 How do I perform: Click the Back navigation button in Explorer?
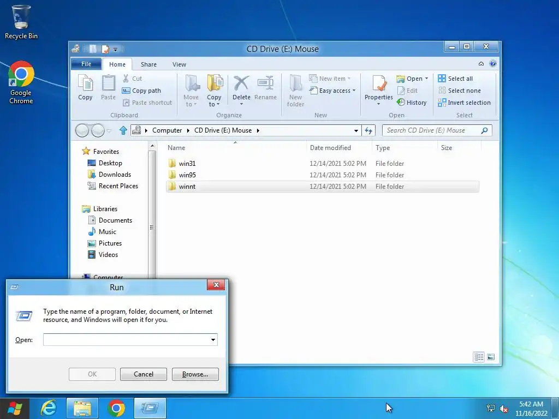(82, 130)
